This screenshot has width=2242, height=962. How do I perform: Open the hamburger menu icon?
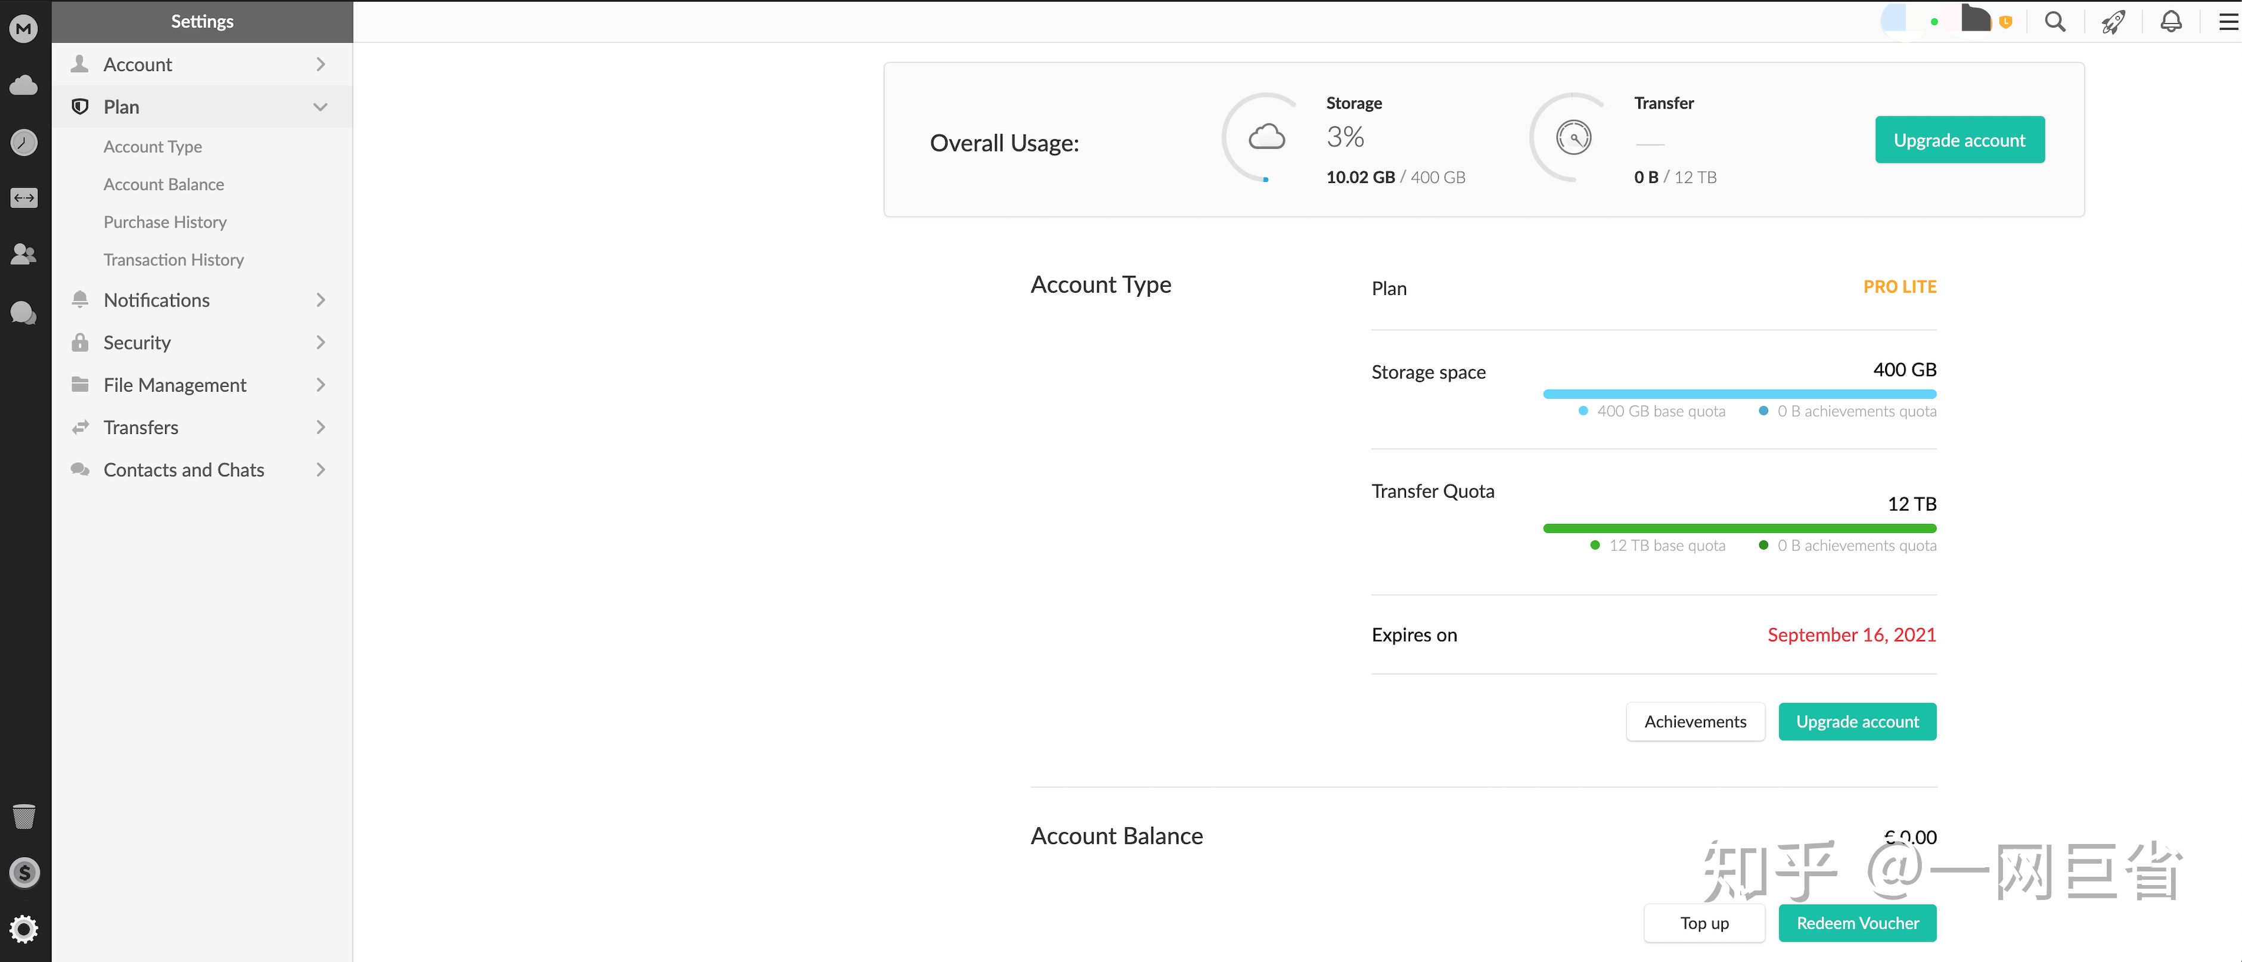coord(2228,22)
